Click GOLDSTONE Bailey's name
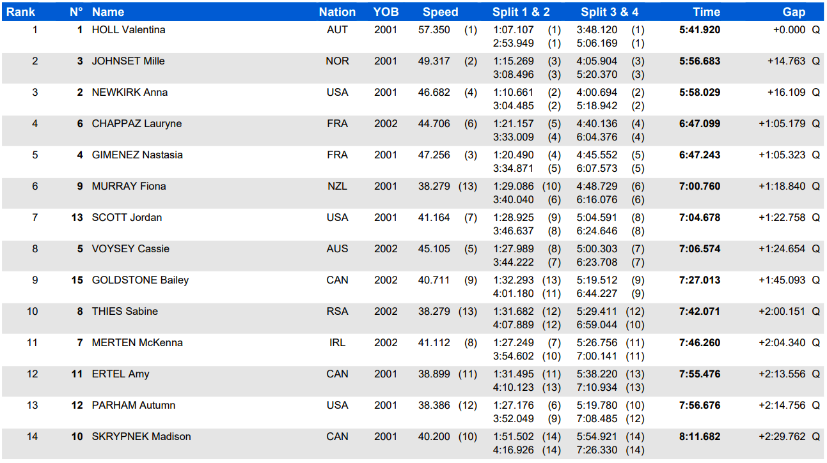The height and width of the screenshot is (463, 827). pos(140,280)
